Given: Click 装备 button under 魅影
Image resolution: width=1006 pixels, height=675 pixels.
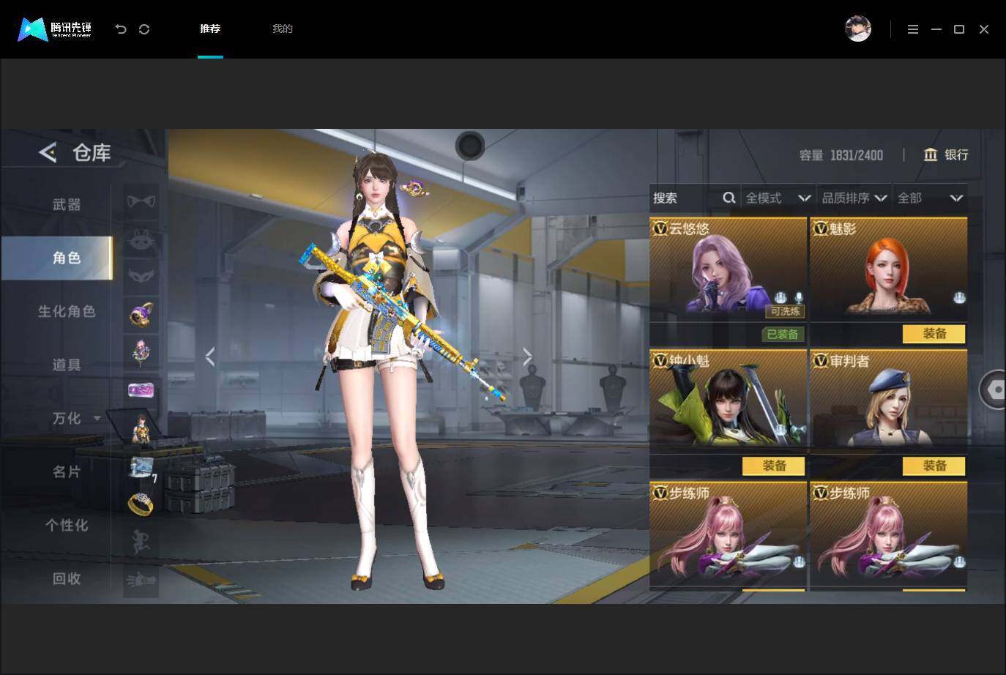Looking at the screenshot, I should pyautogui.click(x=934, y=334).
